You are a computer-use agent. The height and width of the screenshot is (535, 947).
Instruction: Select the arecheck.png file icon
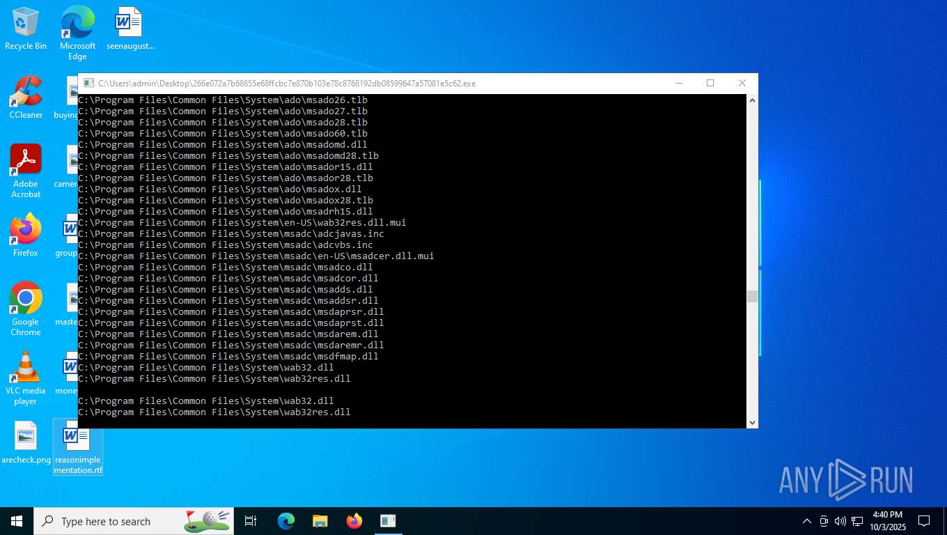[x=26, y=443]
